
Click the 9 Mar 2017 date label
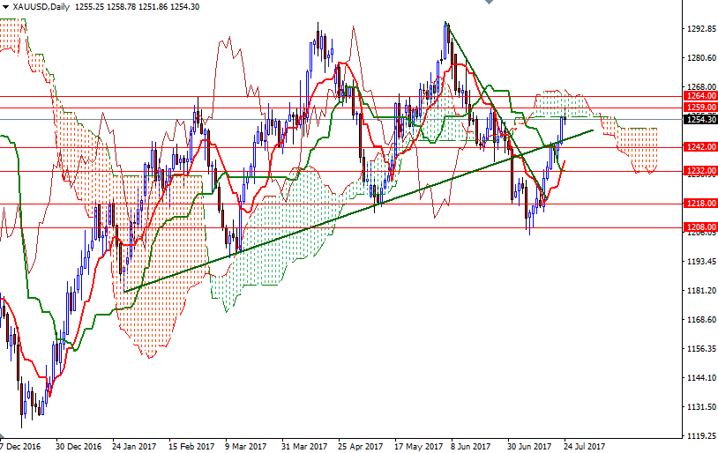pos(245,446)
